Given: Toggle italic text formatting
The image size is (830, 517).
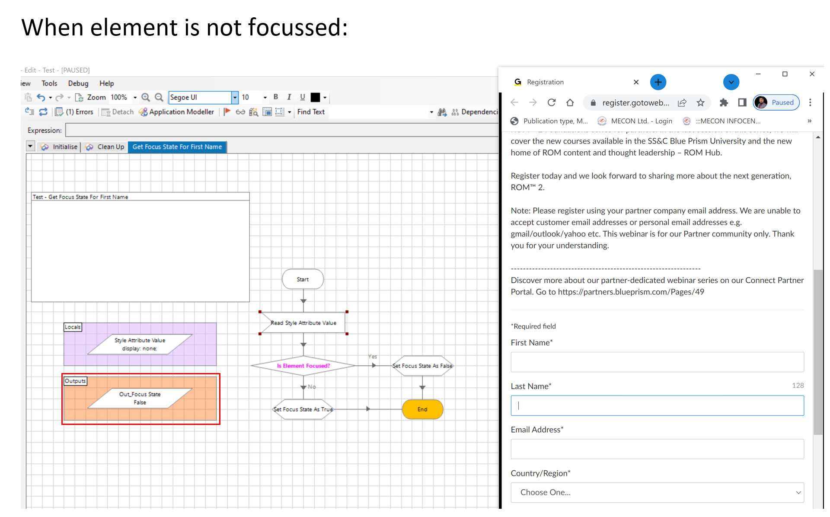Looking at the screenshot, I should coord(289,97).
